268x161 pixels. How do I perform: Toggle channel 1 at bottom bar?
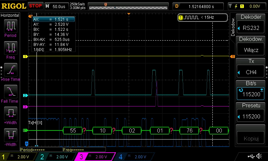[17, 157]
